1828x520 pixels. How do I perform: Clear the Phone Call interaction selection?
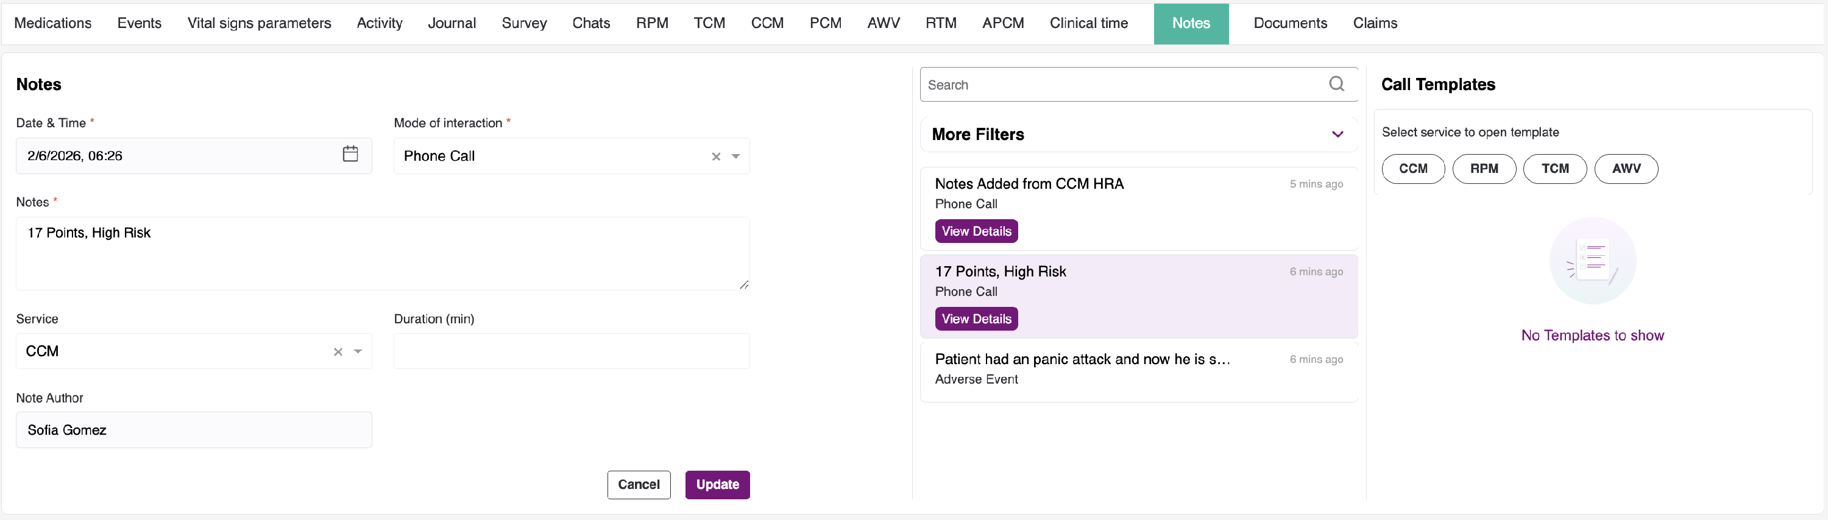tap(716, 156)
